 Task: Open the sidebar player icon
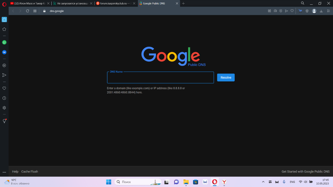click(4, 65)
